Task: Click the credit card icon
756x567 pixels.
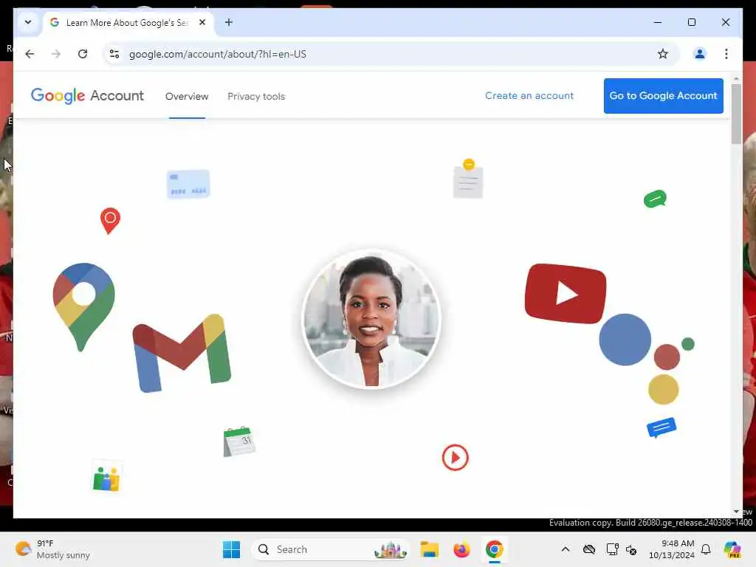Action: tap(188, 184)
